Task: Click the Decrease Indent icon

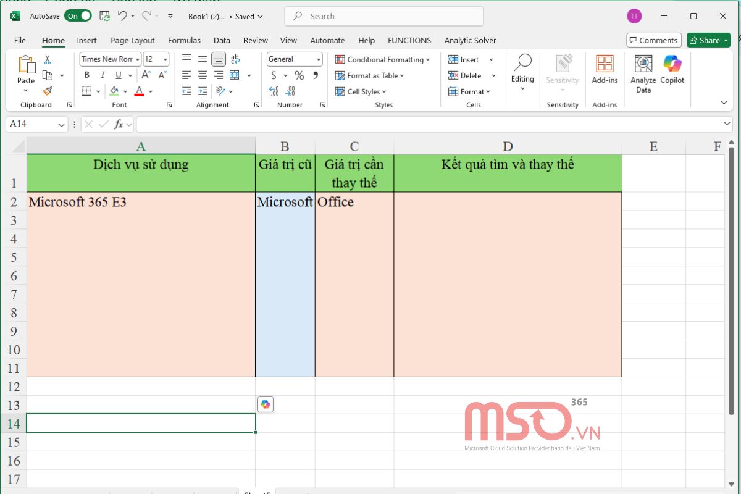Action: click(x=186, y=91)
